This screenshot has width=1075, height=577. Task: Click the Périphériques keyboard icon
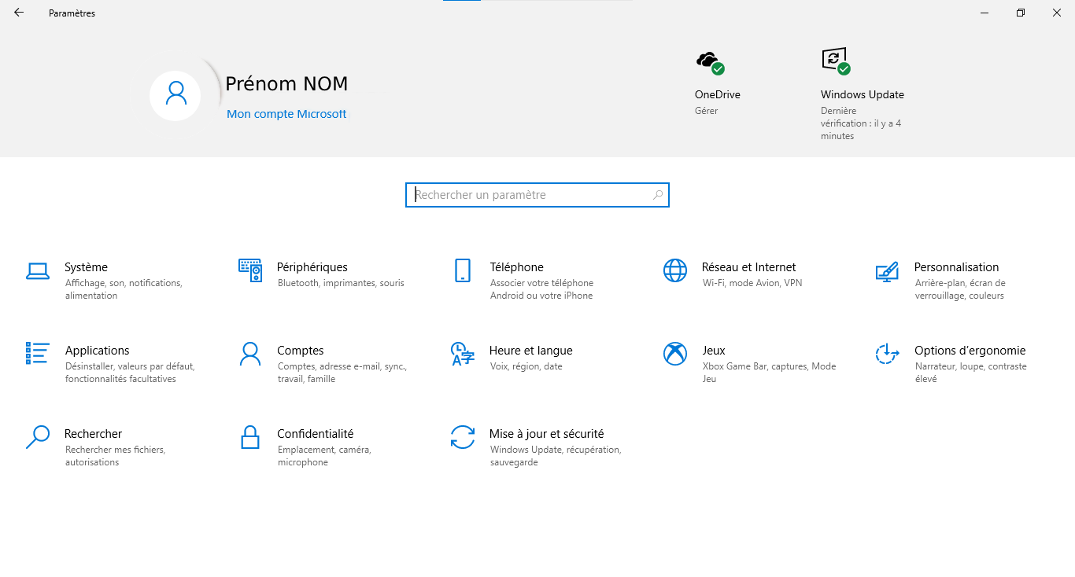(250, 270)
